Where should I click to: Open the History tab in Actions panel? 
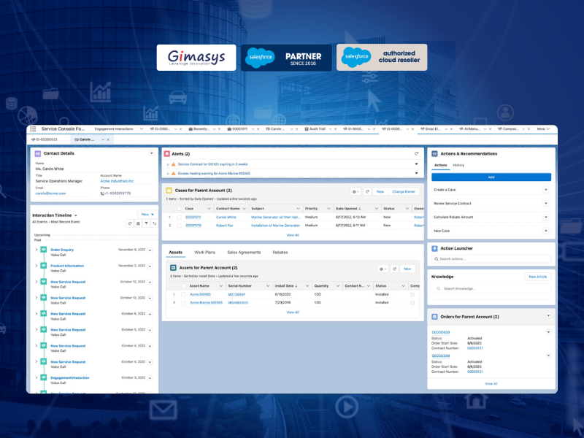(458, 166)
